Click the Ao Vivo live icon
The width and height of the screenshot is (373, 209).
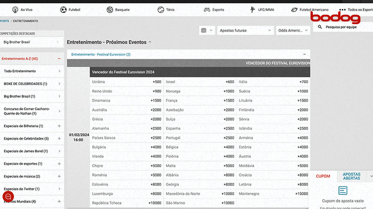click(x=15, y=9)
